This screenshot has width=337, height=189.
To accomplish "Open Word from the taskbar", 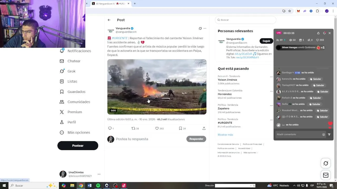I will [x=90, y=186].
